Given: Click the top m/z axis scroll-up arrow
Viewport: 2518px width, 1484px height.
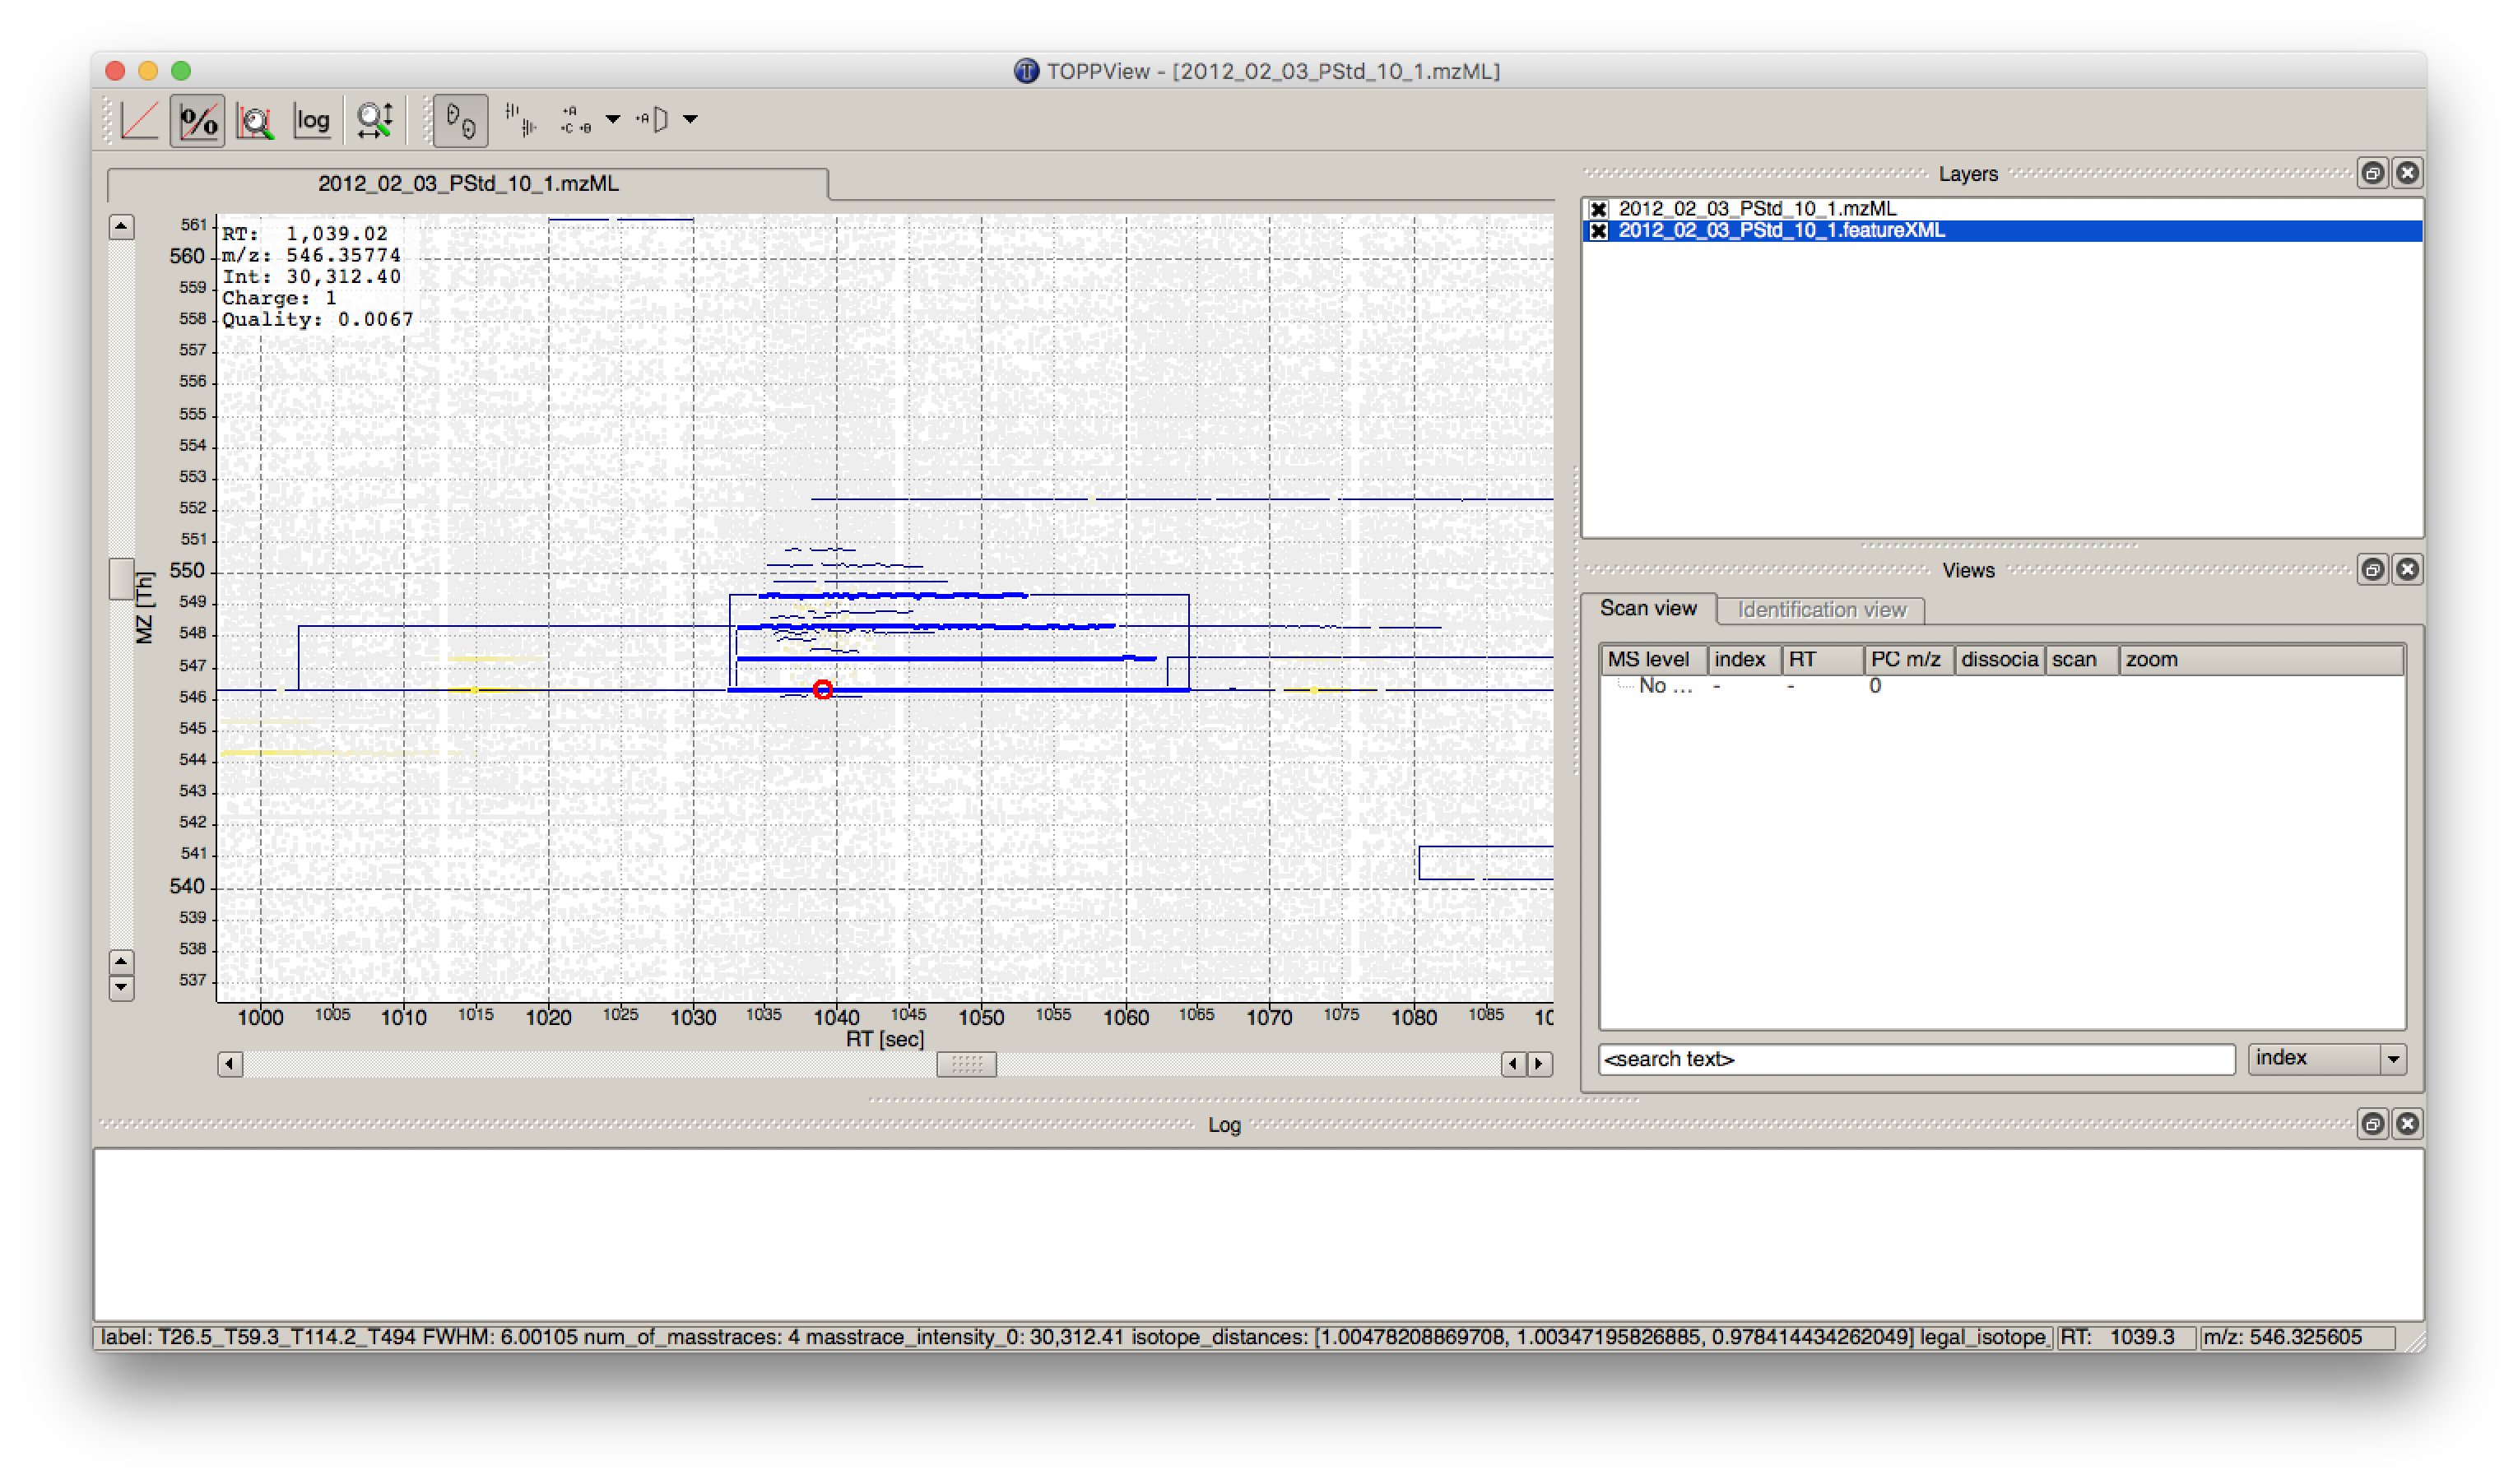Looking at the screenshot, I should [121, 227].
